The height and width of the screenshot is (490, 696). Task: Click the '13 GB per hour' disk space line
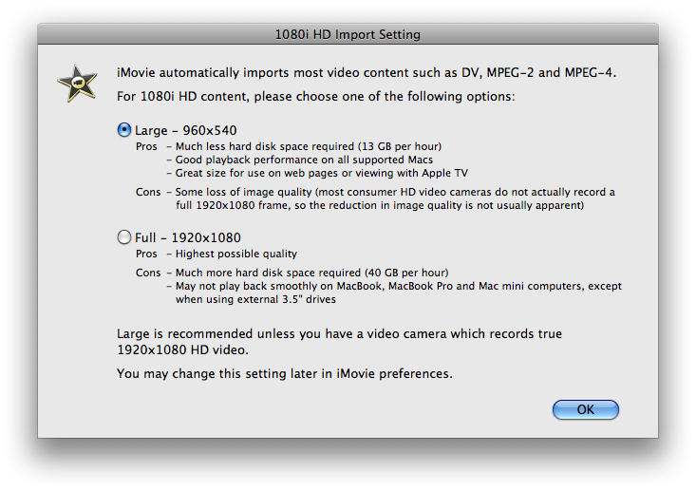pos(305,146)
